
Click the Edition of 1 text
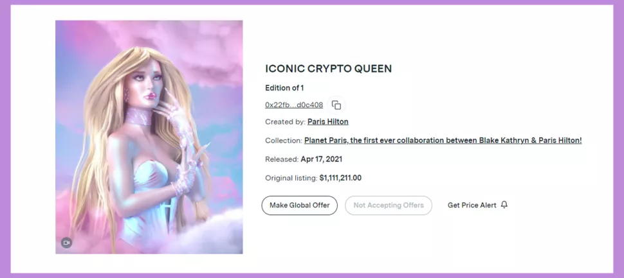[284, 88]
